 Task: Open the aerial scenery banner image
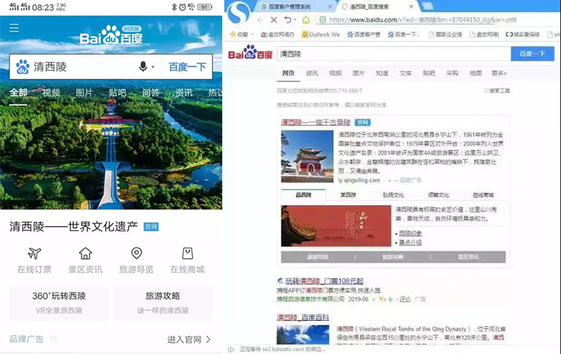(x=111, y=153)
